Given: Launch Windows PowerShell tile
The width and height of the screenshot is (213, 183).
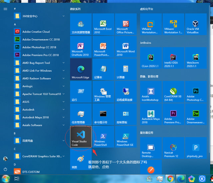Looking at the screenshot, I should coord(104,137).
